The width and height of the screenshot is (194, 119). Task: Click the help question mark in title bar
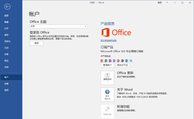(167, 3)
